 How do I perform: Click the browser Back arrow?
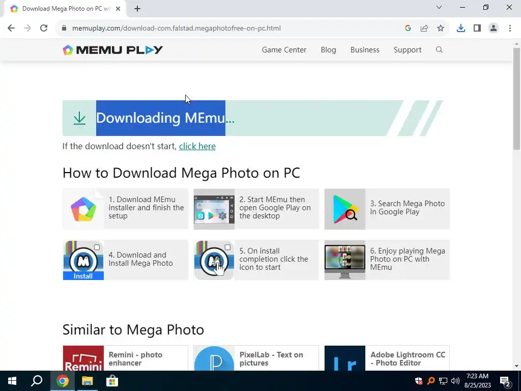(11, 28)
